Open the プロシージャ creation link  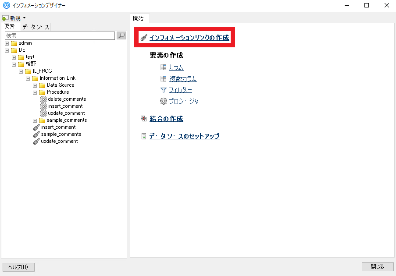pos(184,101)
